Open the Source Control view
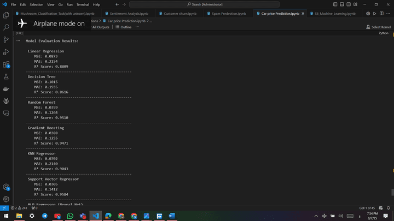The width and height of the screenshot is (394, 221). (x=6, y=40)
